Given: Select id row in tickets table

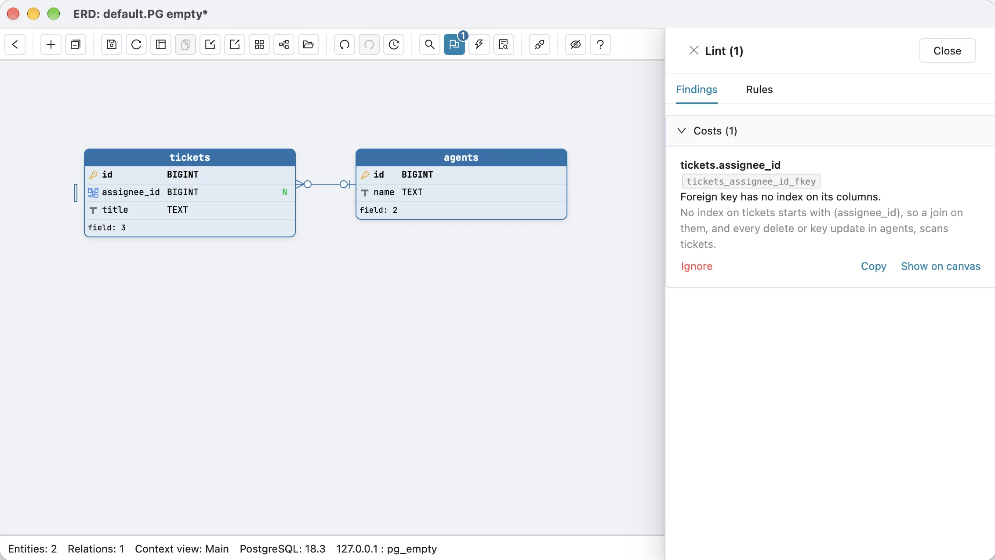Looking at the screenshot, I should [190, 175].
